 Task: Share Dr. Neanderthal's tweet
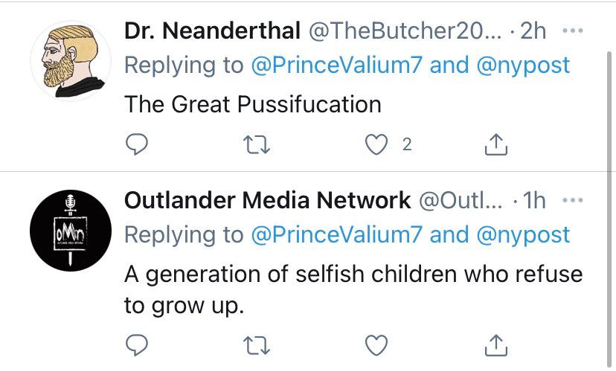pyautogui.click(x=495, y=146)
